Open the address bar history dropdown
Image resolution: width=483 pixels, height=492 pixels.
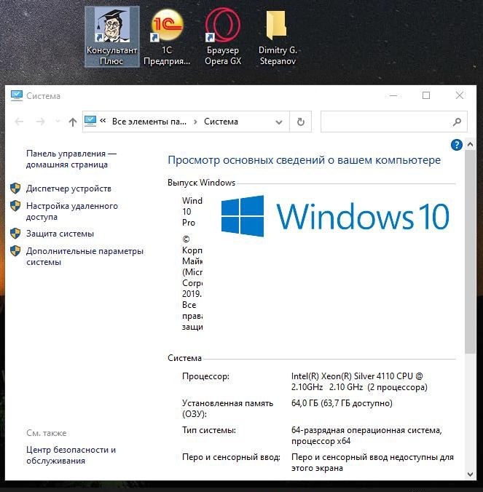[x=278, y=122]
